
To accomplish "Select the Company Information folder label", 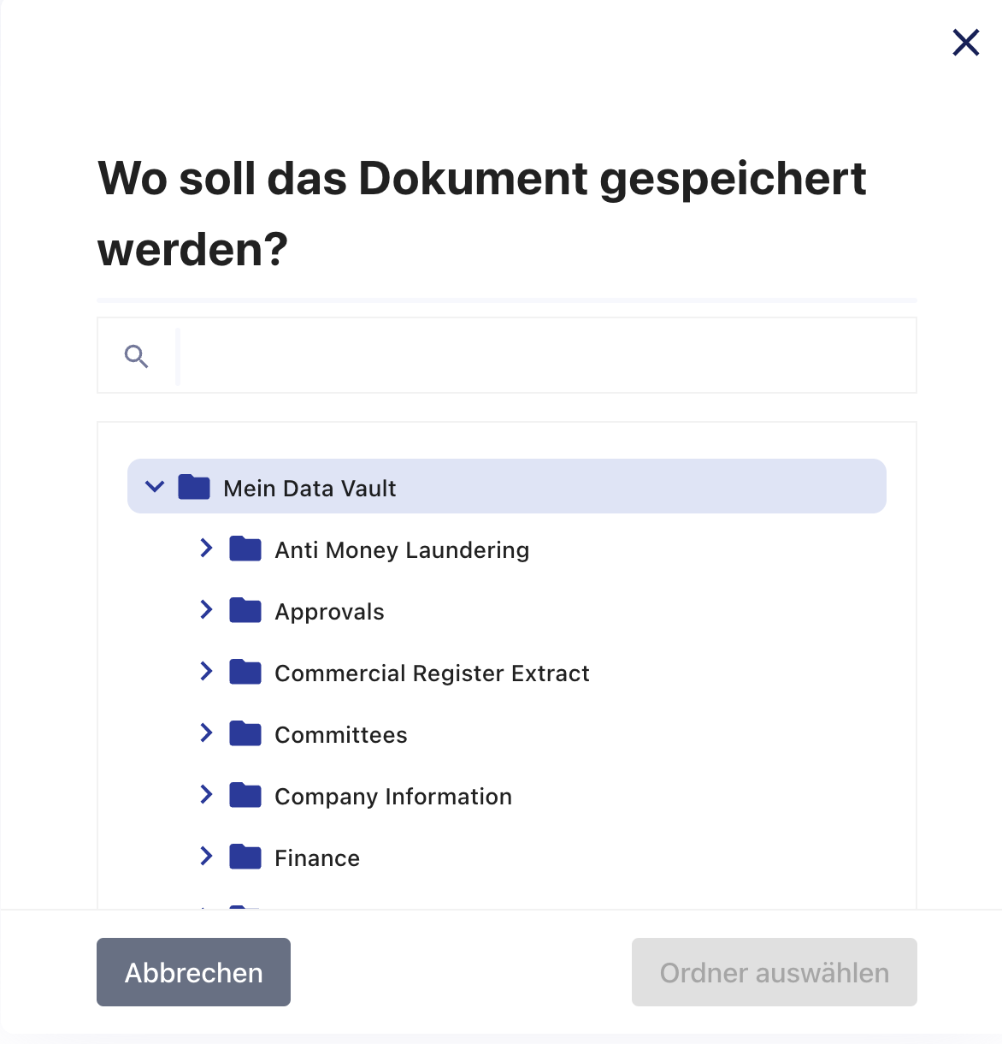I will coord(393,797).
